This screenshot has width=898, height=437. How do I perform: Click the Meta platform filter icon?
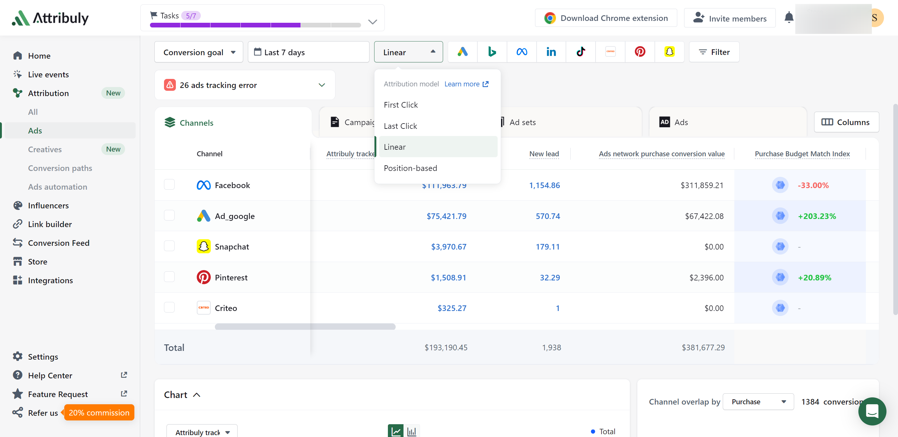pyautogui.click(x=521, y=52)
